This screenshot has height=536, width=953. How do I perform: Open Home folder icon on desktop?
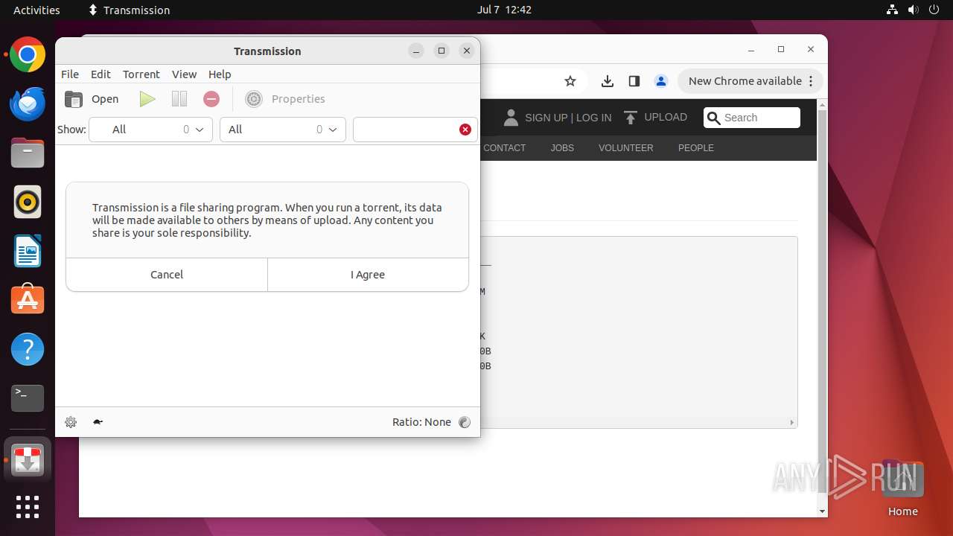tap(902, 488)
